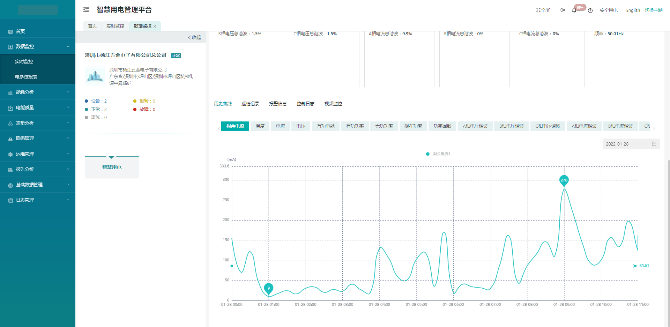The image size is (670, 327).
Task: Collapse the left panel with 收起
Action: (195, 37)
